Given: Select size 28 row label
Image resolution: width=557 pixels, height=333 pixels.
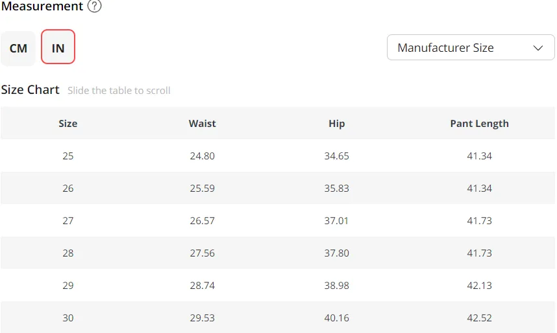Looking at the screenshot, I should [68, 253].
